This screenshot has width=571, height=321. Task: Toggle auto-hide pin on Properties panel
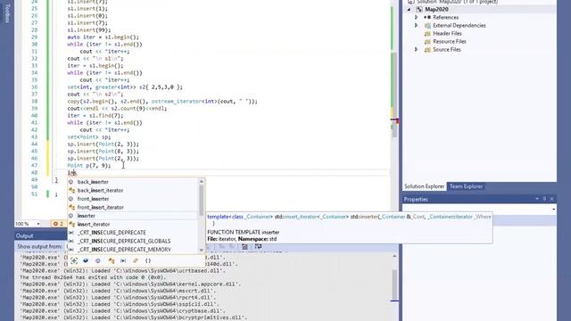point(544,199)
